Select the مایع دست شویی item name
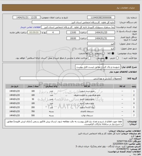Viewport: 142px width, 156px height. tap(87, 91)
